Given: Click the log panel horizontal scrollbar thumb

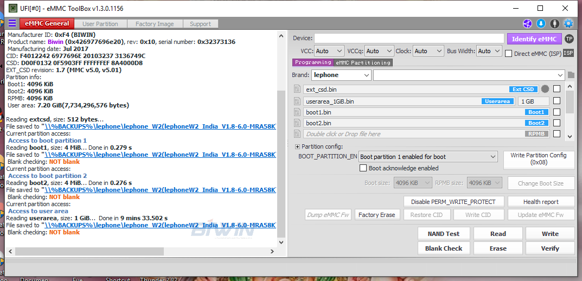Looking at the screenshot, I should point(89,251).
